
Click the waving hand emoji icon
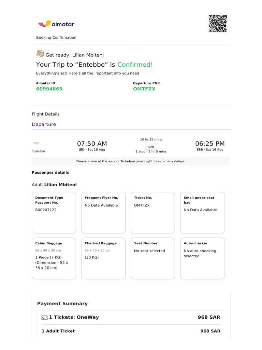(x=40, y=53)
